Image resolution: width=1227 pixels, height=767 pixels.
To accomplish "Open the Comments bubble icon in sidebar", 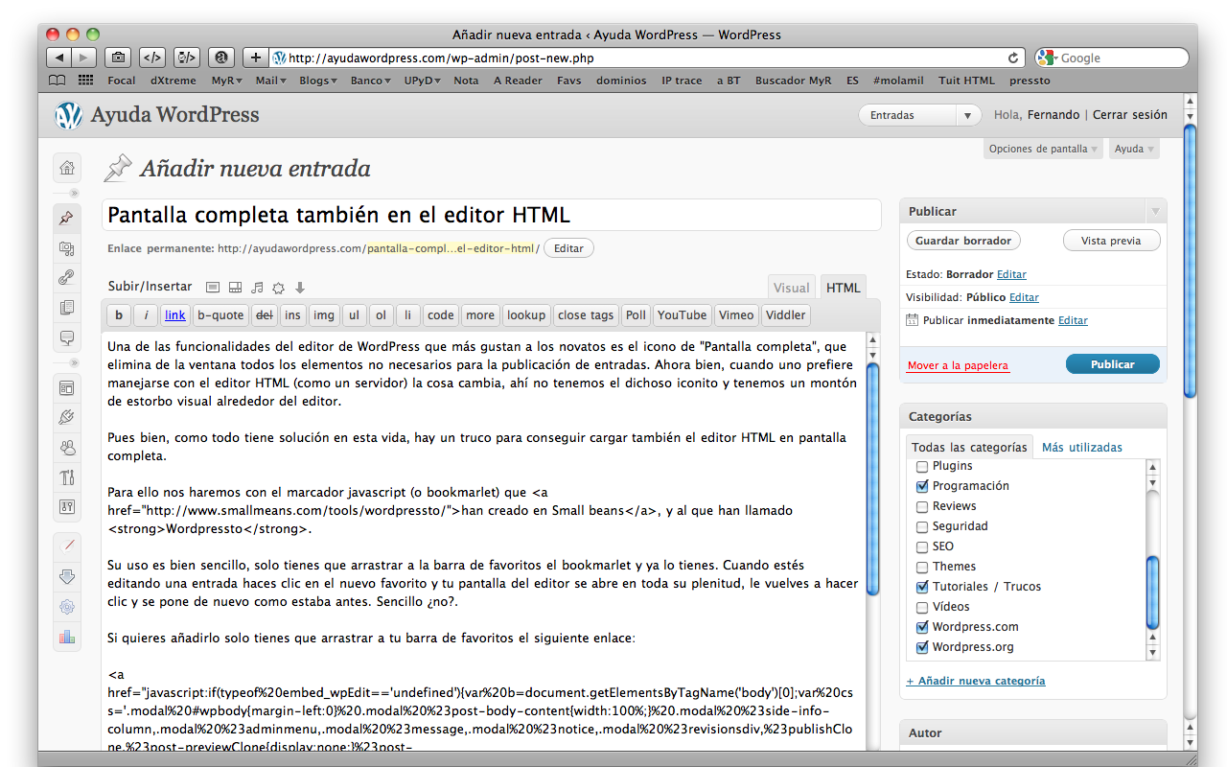I will tap(66, 337).
